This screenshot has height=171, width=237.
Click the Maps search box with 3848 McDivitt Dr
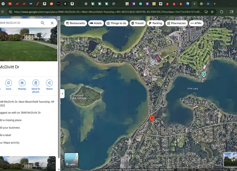point(19,23)
